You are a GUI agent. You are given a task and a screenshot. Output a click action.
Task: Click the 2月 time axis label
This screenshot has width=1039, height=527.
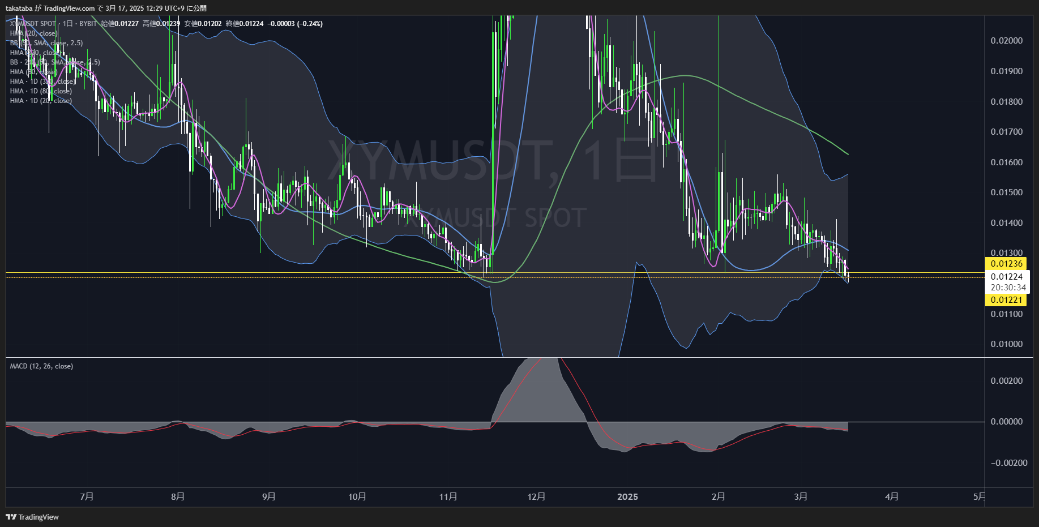719,496
